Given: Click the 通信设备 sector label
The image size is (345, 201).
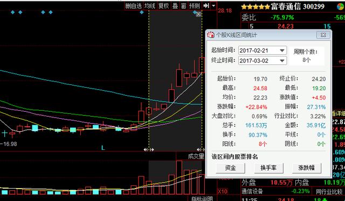Looking at the screenshot, I should point(252,191).
